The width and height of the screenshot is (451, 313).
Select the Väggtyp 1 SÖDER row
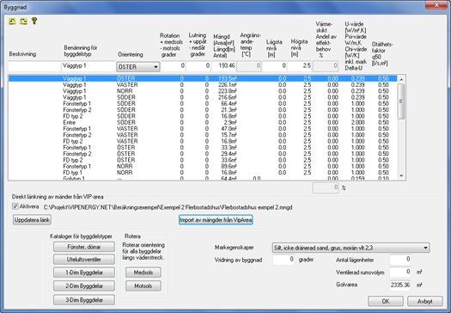click(x=203, y=98)
